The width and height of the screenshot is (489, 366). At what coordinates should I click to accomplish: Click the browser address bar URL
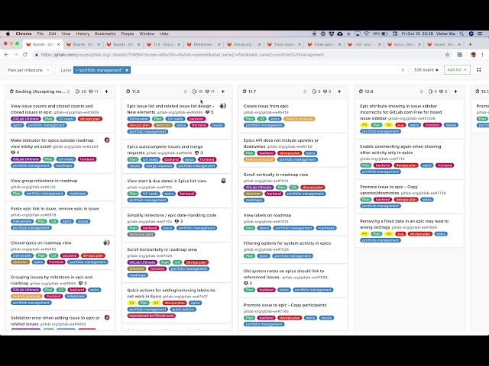[x=183, y=55]
